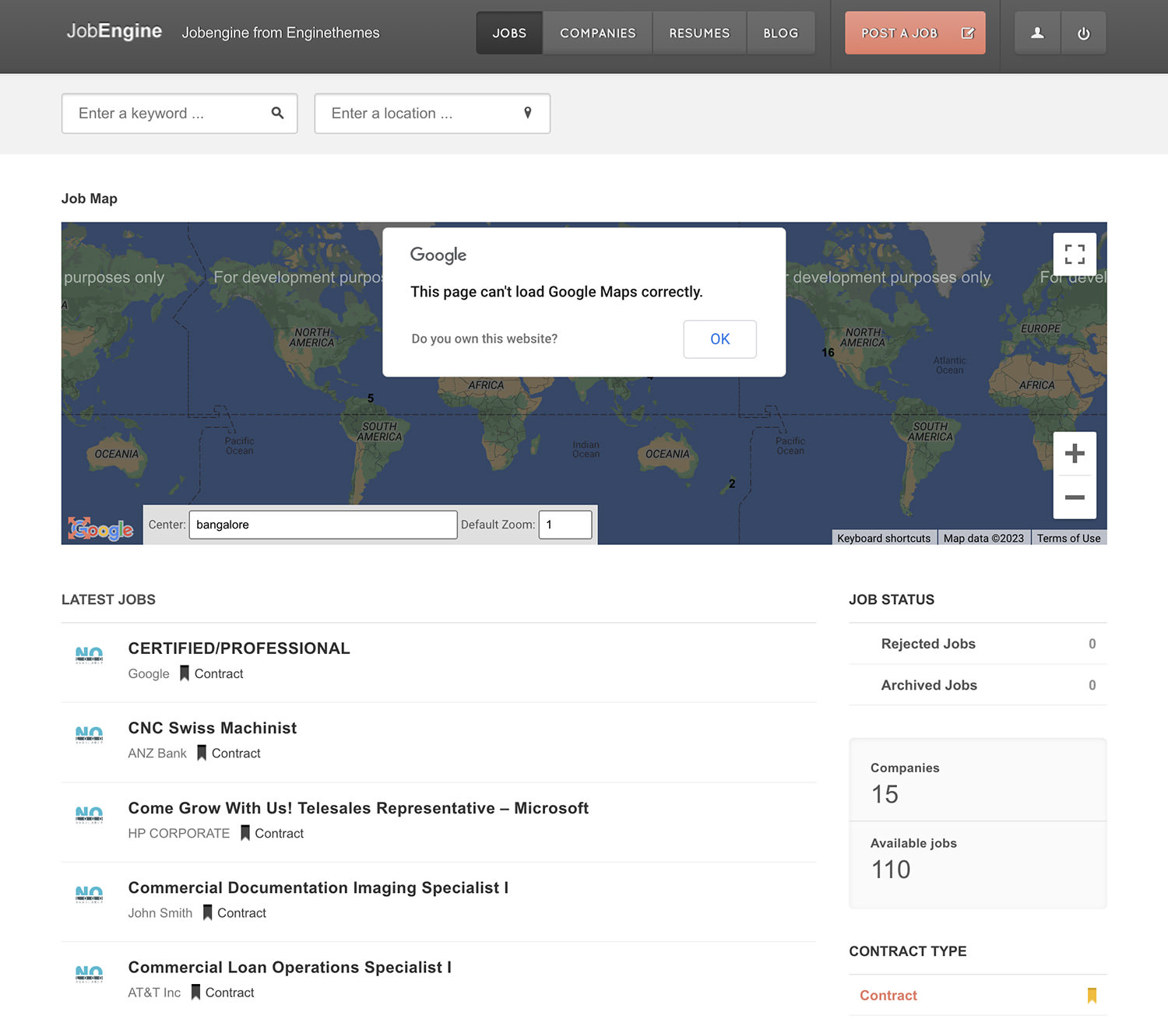This screenshot has width=1168, height=1019.
Task: Open the user profile icon
Action: point(1037,33)
